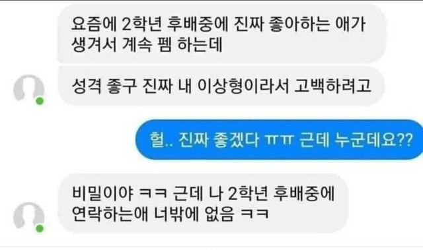
Task: Click the text 2학년 후배중에 in last bubble
Action: [x=281, y=193]
